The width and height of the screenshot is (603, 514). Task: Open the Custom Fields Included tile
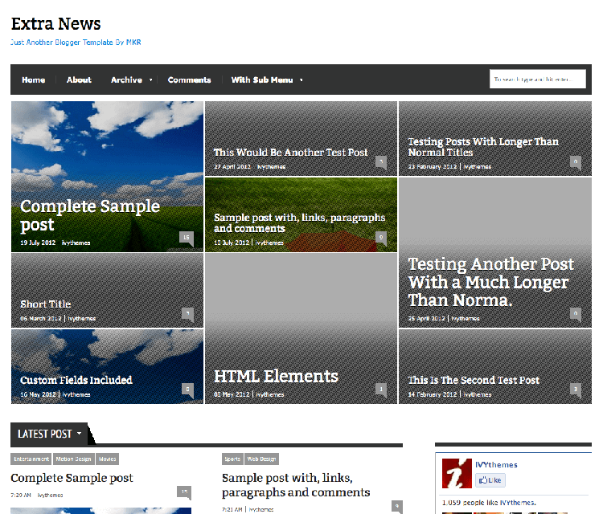coord(107,366)
